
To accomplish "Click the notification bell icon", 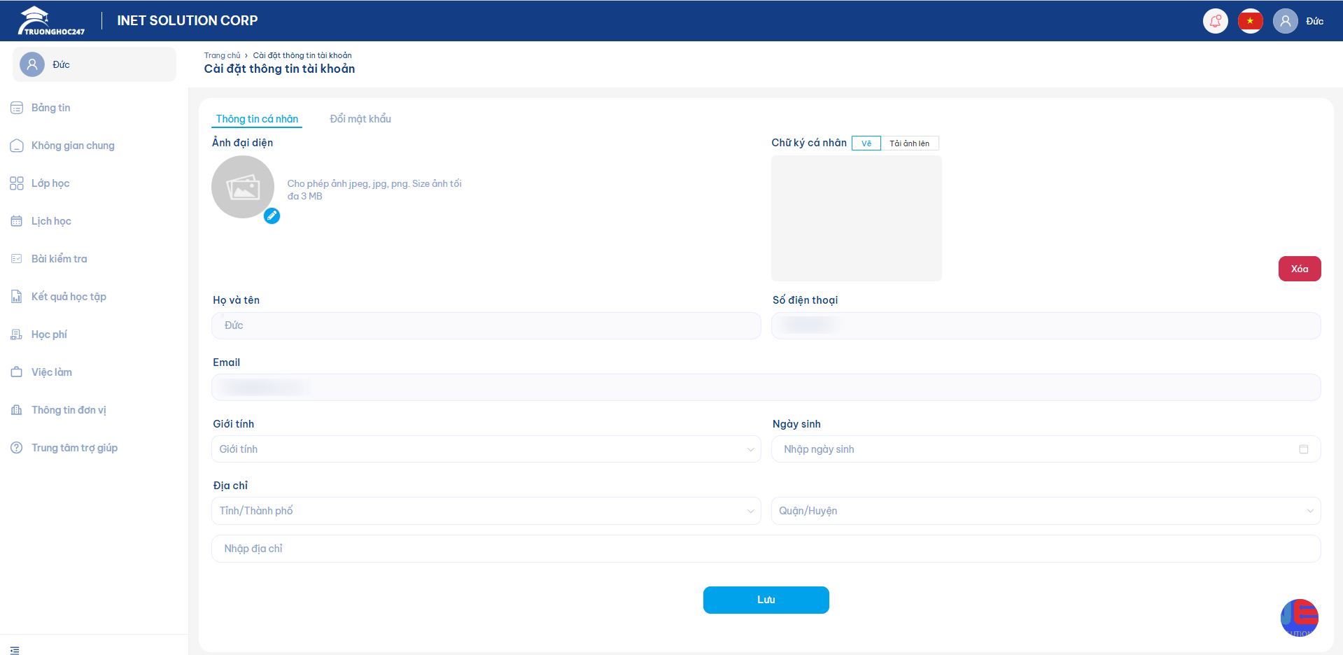I will [x=1215, y=21].
